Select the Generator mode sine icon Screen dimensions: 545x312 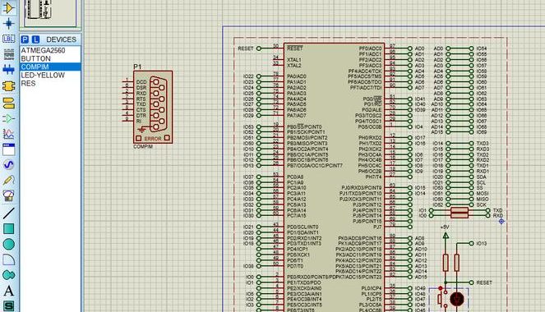[8, 164]
